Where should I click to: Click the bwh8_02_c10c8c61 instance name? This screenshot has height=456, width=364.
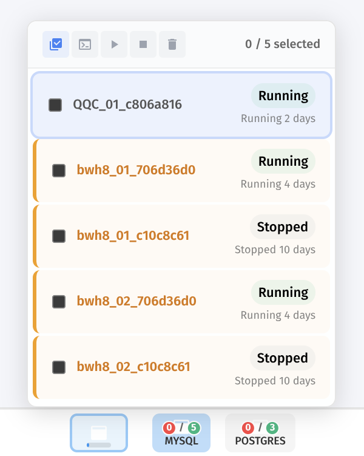coord(133,367)
